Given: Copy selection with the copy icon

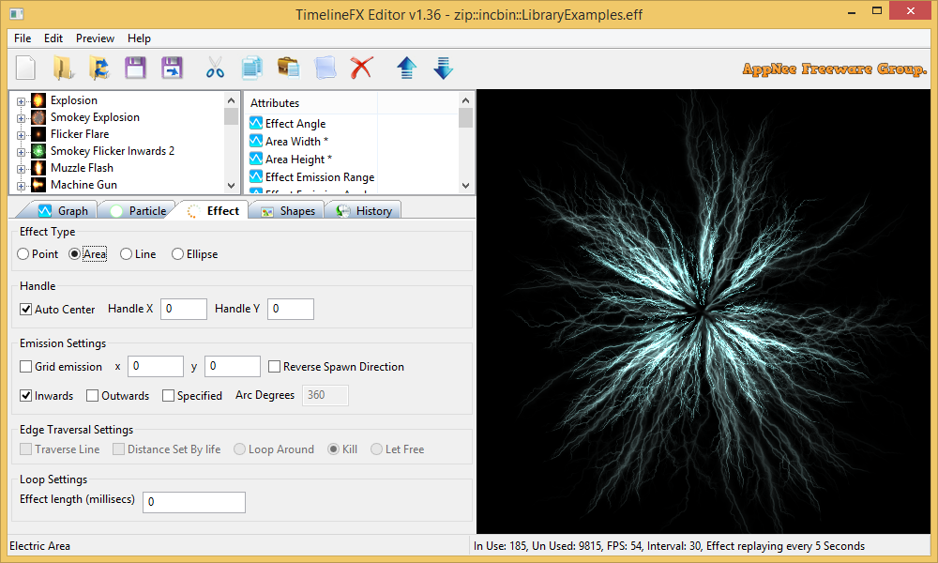Looking at the screenshot, I should click(x=251, y=68).
